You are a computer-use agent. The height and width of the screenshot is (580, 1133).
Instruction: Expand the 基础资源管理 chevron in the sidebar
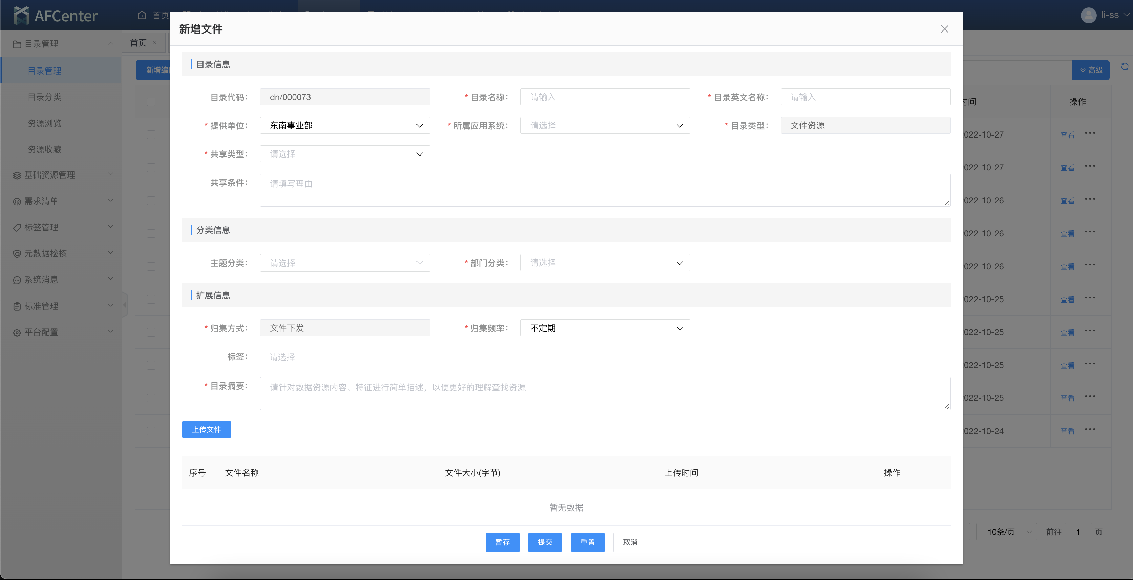[x=110, y=174]
